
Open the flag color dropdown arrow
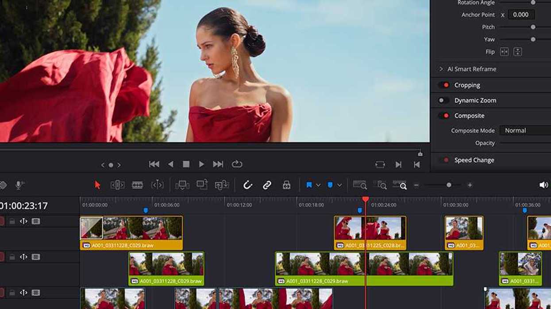(x=318, y=185)
